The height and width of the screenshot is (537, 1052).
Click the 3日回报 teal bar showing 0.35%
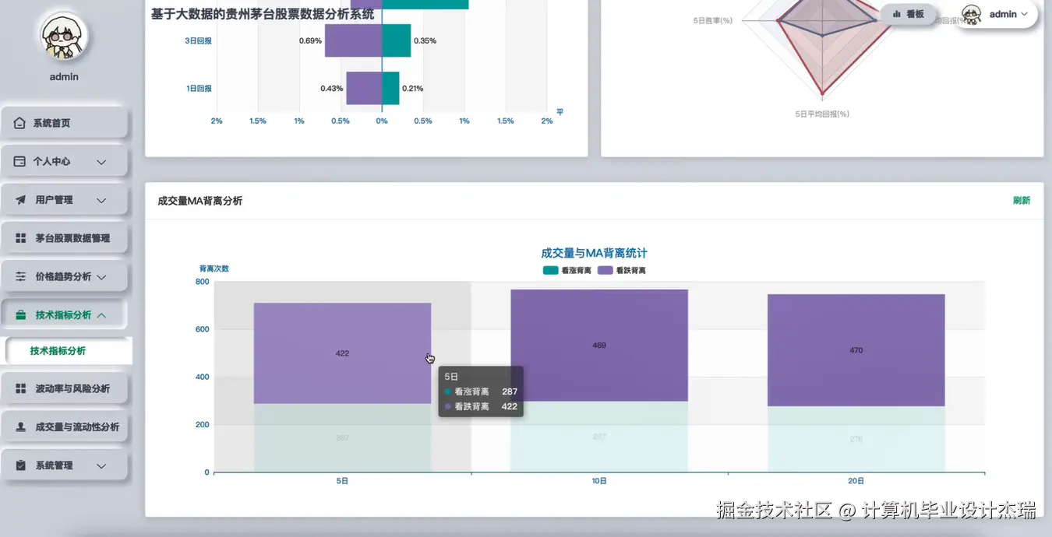pos(396,40)
